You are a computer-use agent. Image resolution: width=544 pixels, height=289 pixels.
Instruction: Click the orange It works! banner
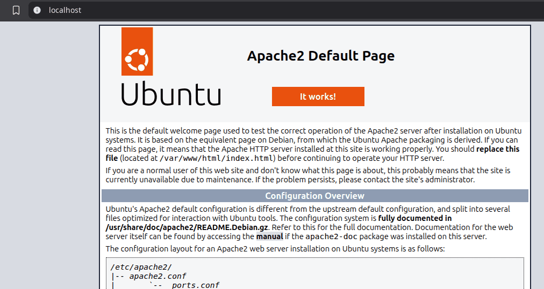pyautogui.click(x=318, y=97)
